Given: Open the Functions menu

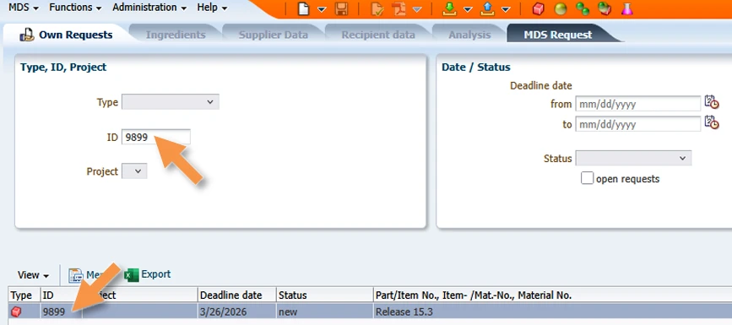Looking at the screenshot, I should [75, 8].
